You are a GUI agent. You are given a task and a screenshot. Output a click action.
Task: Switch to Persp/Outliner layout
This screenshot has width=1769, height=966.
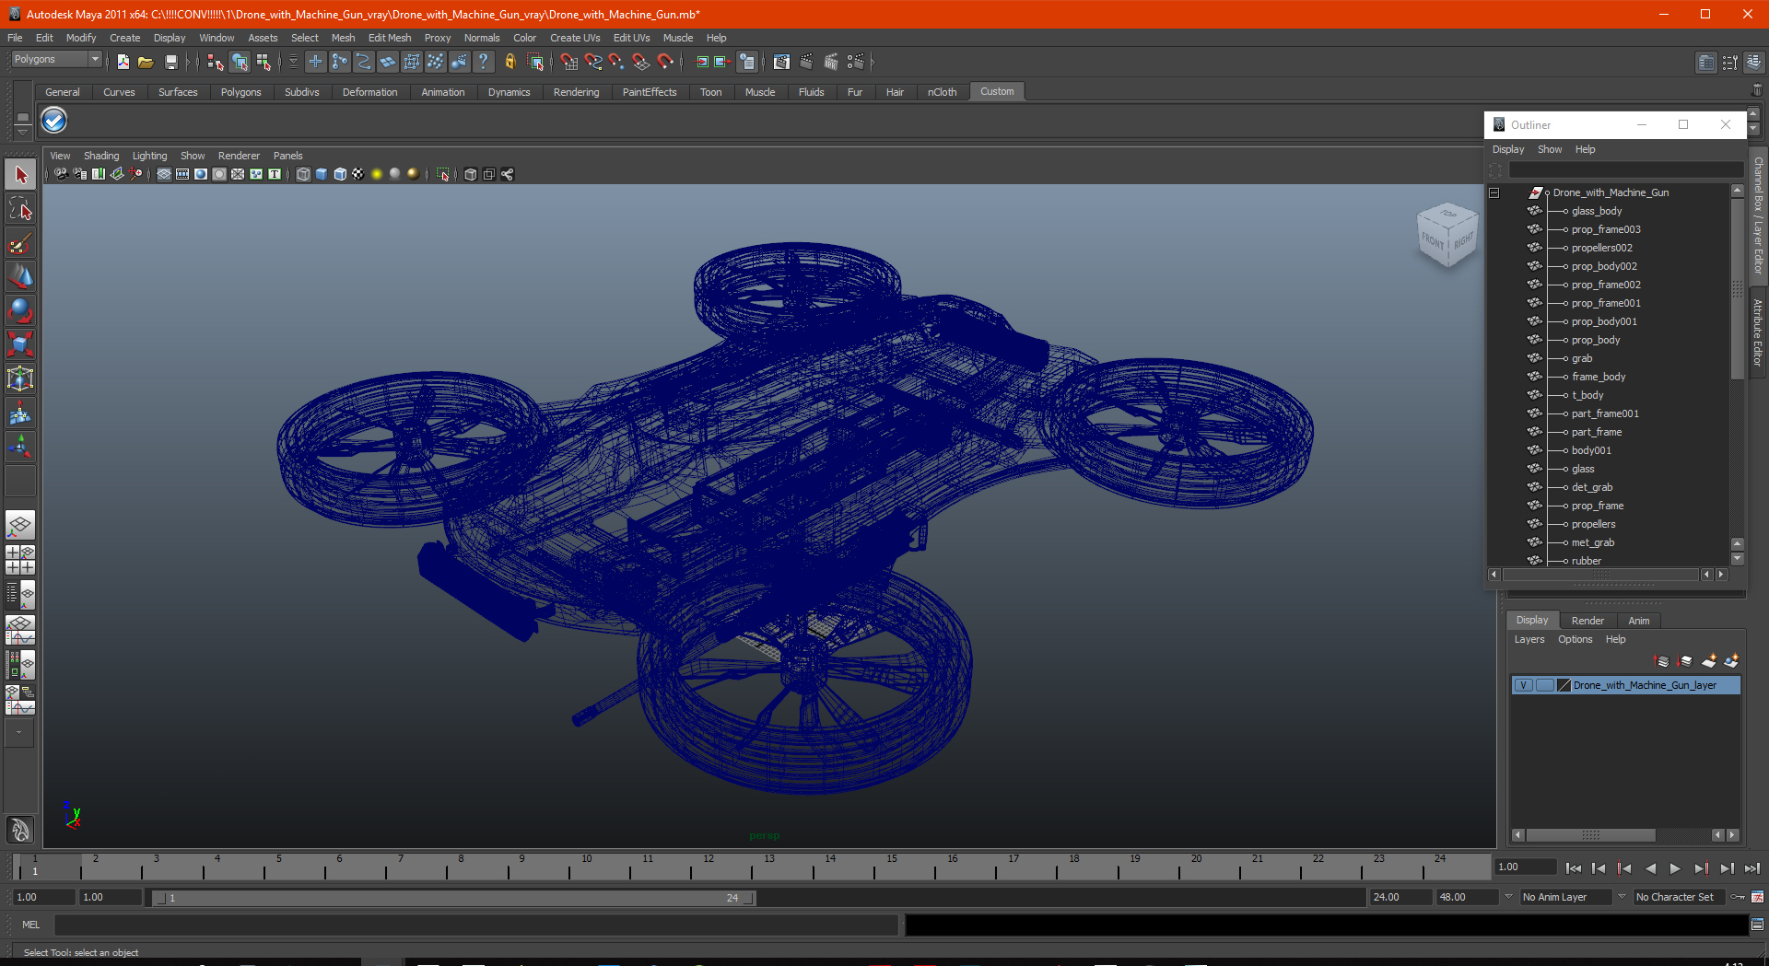coord(20,594)
